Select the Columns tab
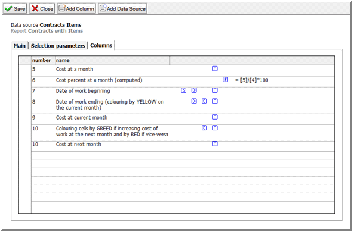 [x=101, y=45]
